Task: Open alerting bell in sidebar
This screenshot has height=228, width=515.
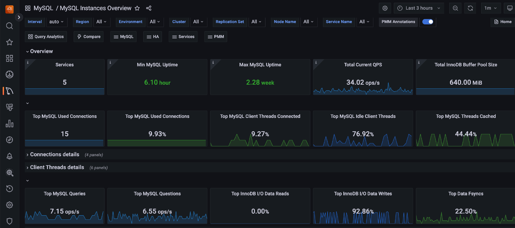Action: [9, 156]
